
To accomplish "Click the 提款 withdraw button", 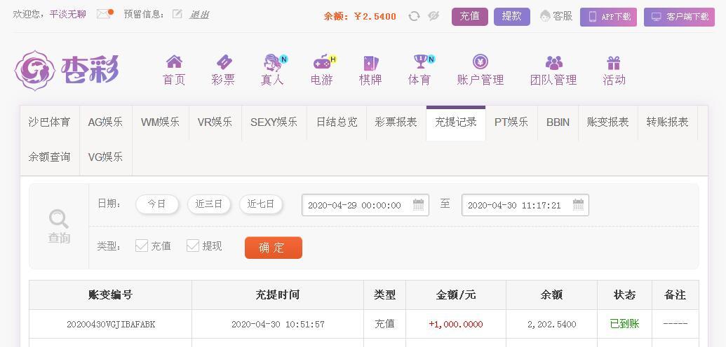I will tap(511, 16).
